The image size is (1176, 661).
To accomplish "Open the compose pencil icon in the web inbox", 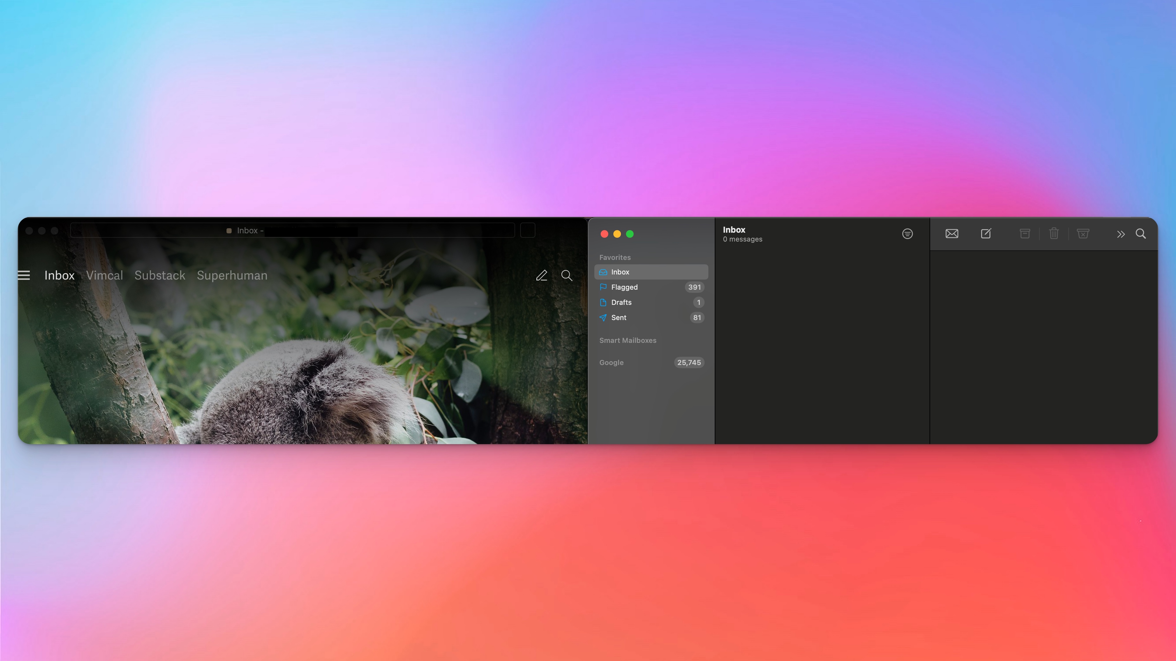I will [x=542, y=275].
